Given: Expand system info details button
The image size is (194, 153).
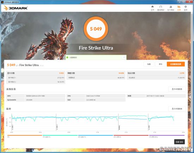Looking at the screenshot, I should tap(177, 89).
